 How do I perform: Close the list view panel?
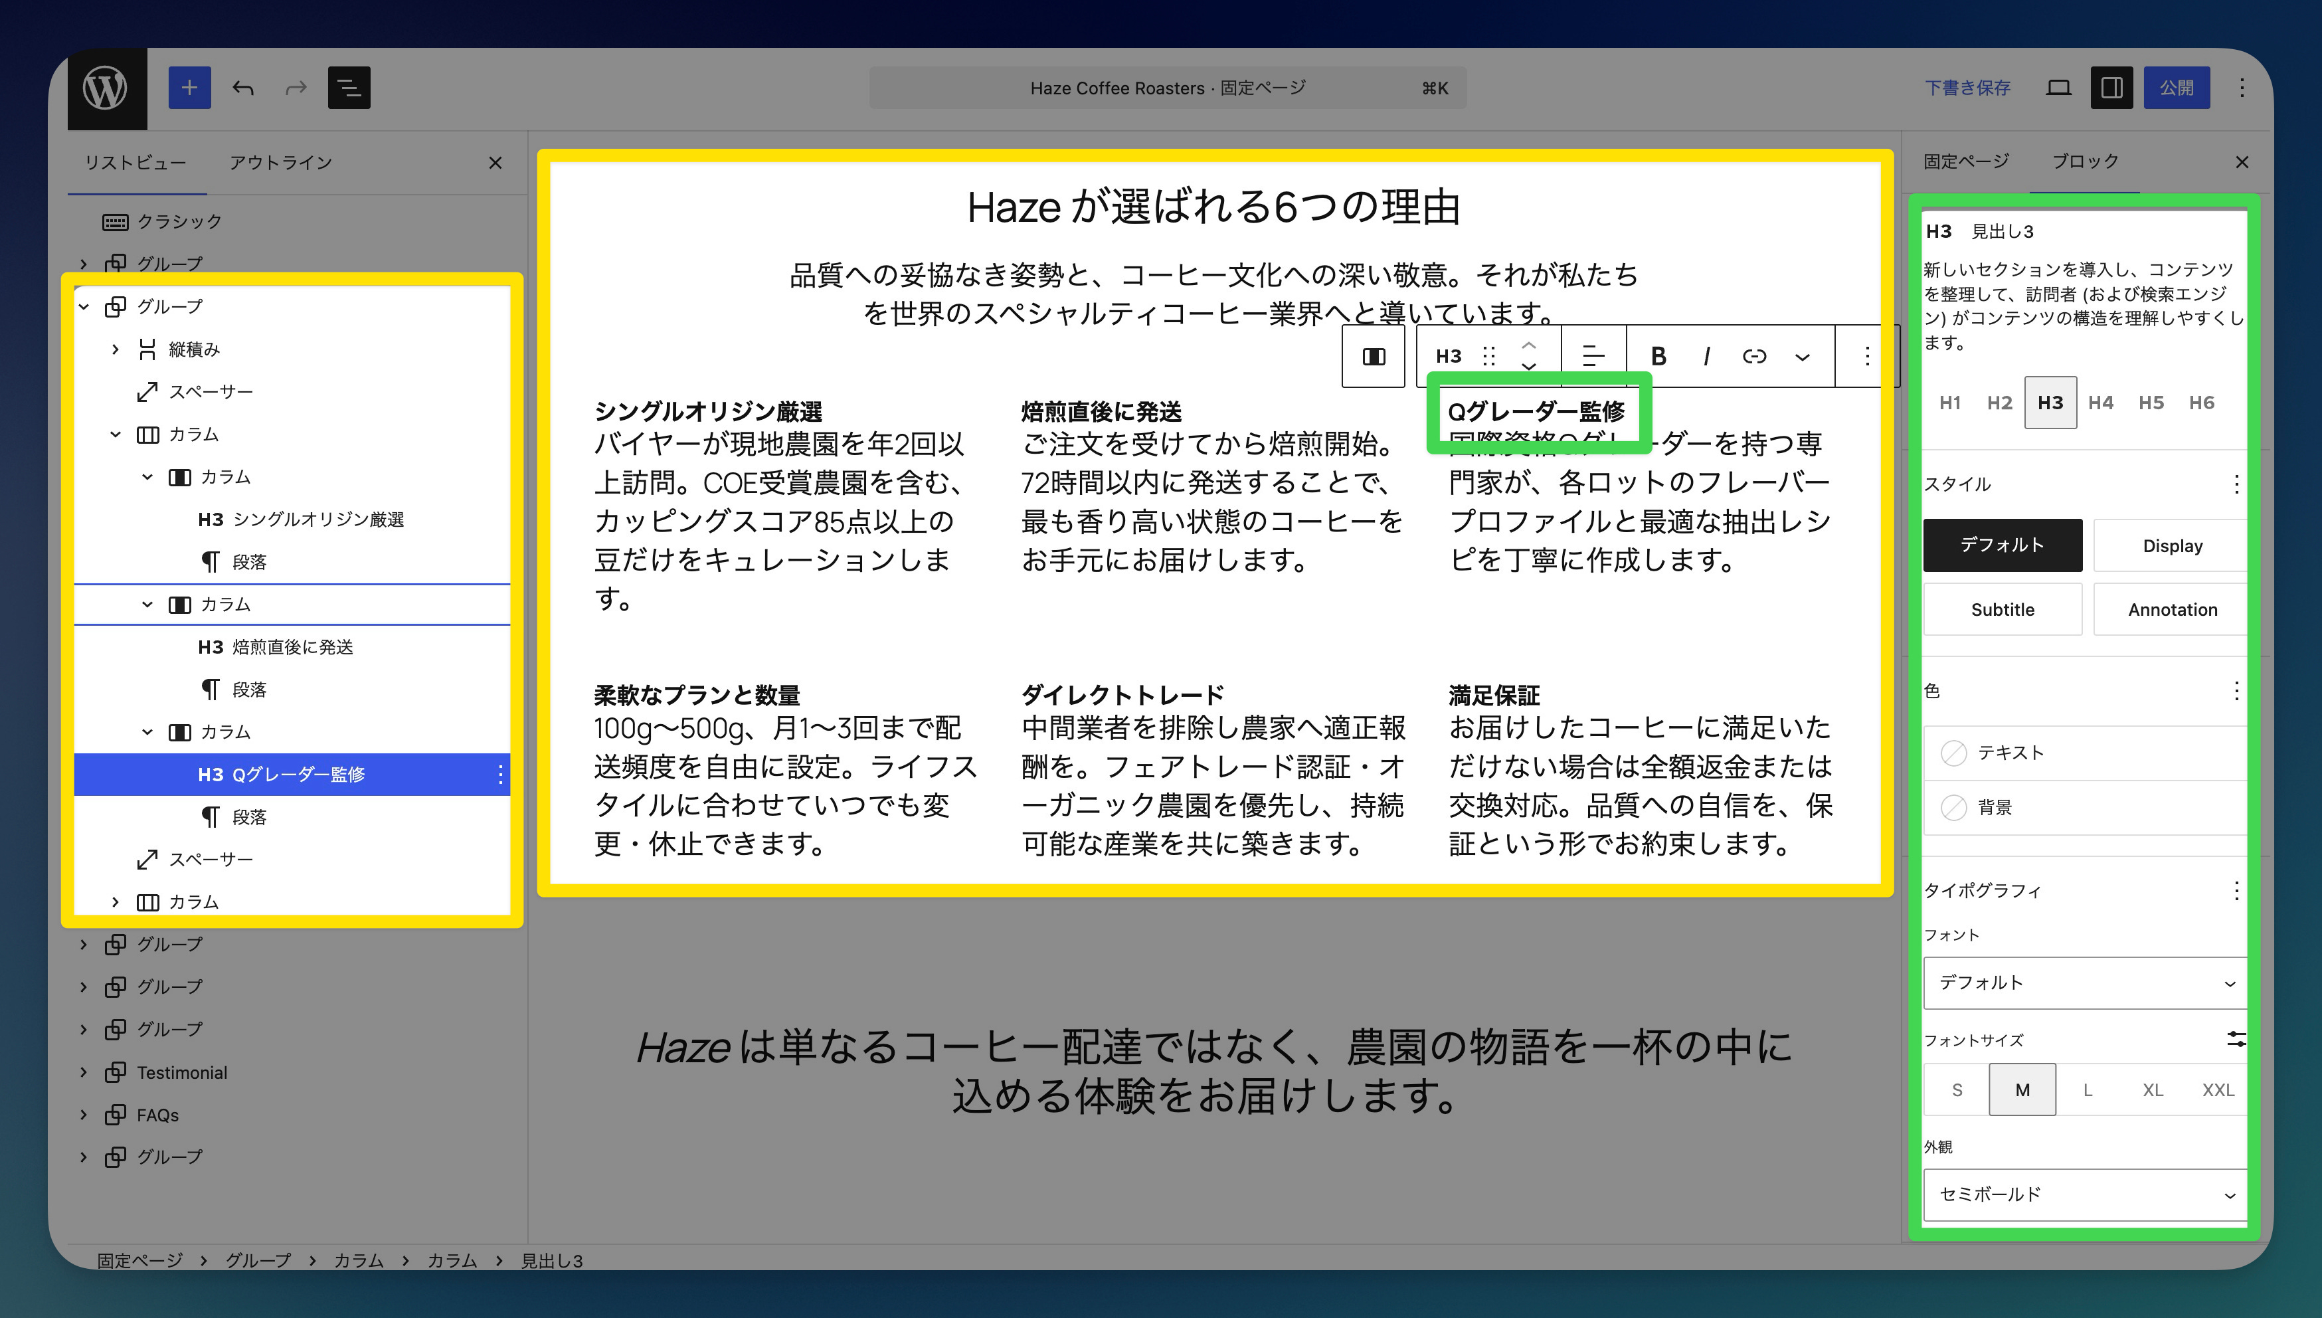(495, 163)
